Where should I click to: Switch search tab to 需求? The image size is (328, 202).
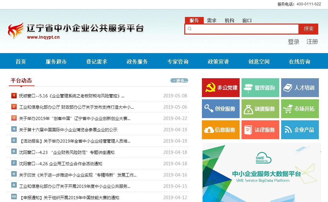[212, 20]
